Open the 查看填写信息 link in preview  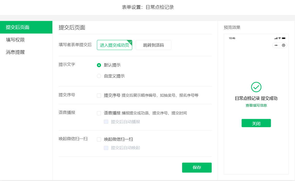[x=256, y=105]
